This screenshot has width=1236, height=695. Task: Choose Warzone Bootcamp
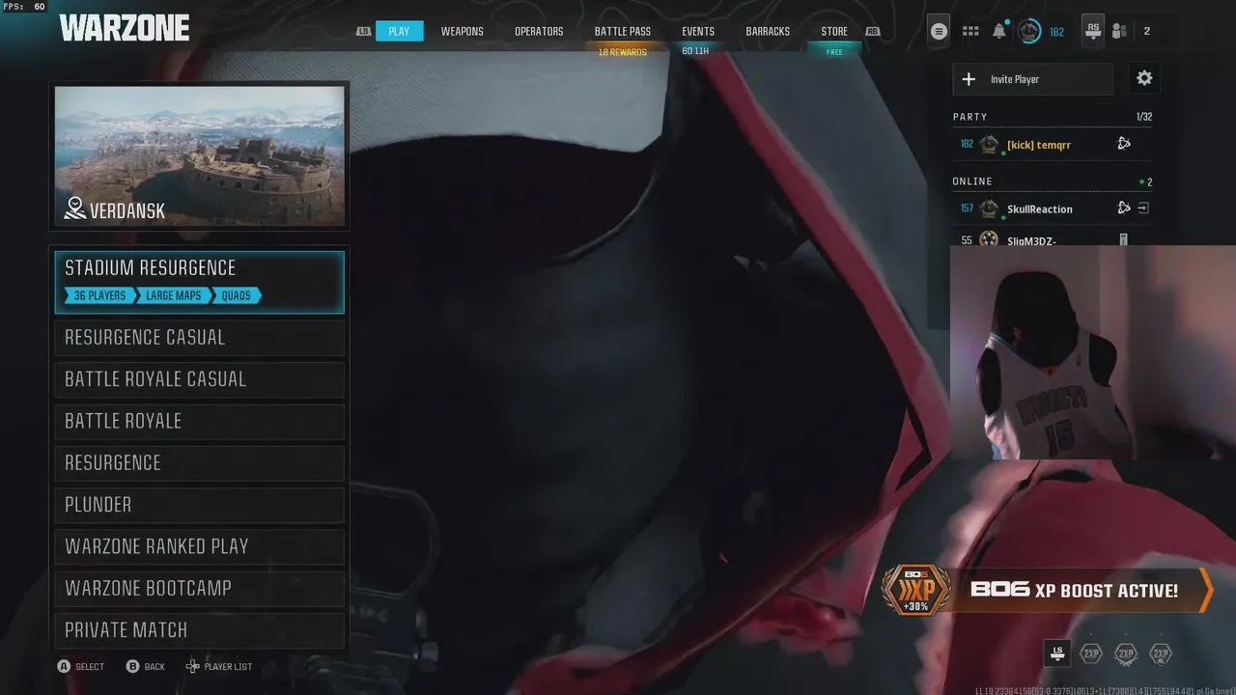coord(199,588)
